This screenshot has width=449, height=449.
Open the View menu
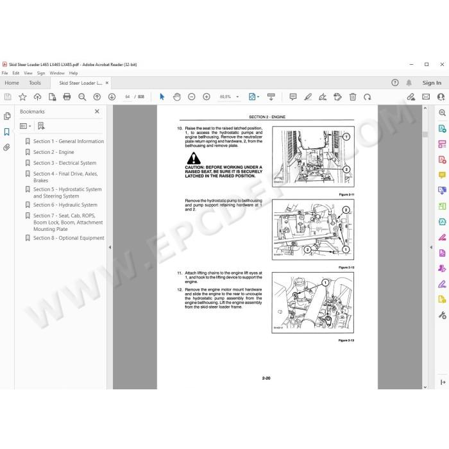28,73
